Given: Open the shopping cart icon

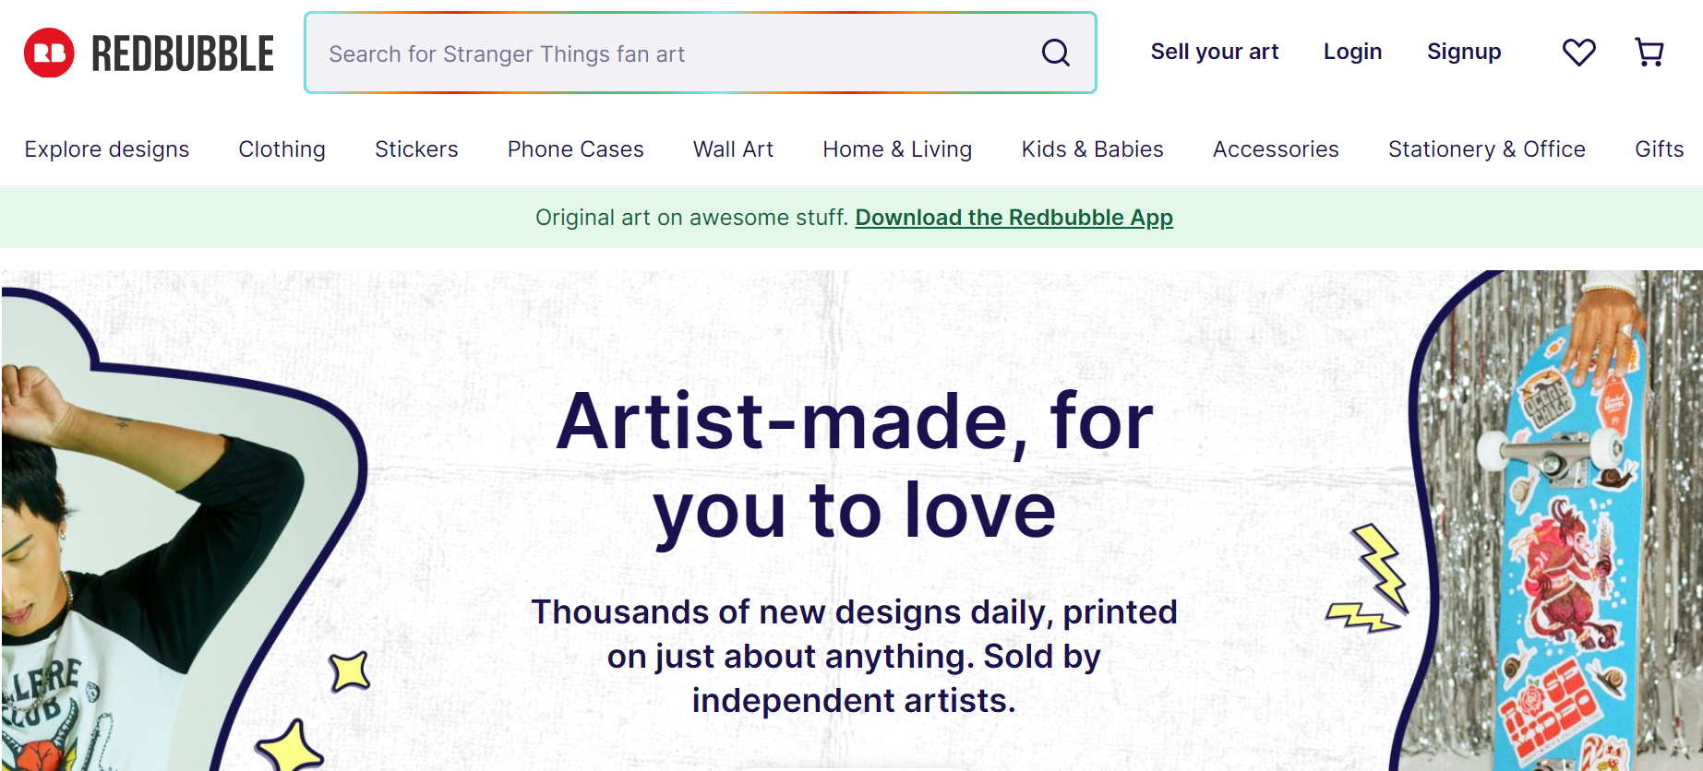Looking at the screenshot, I should click(x=1649, y=53).
